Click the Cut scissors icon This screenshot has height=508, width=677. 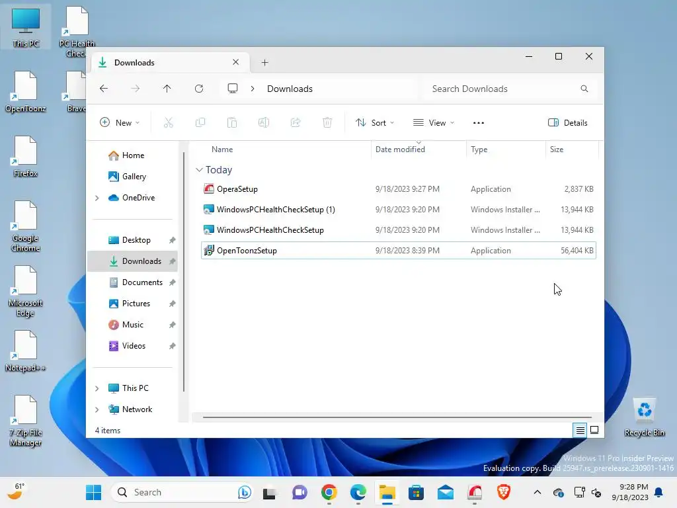pos(169,122)
